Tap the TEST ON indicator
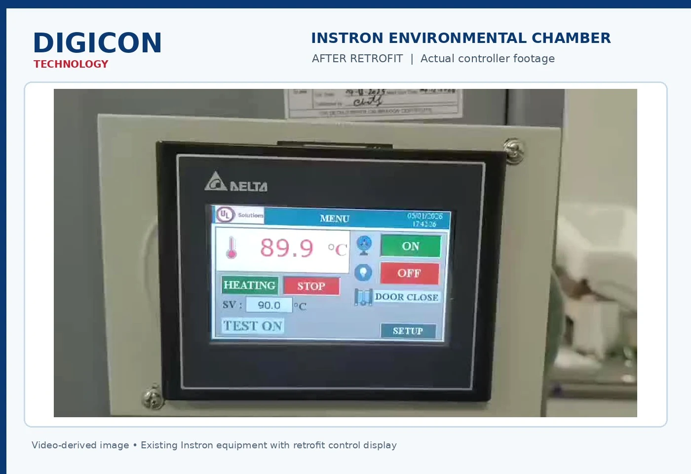 pos(253,326)
